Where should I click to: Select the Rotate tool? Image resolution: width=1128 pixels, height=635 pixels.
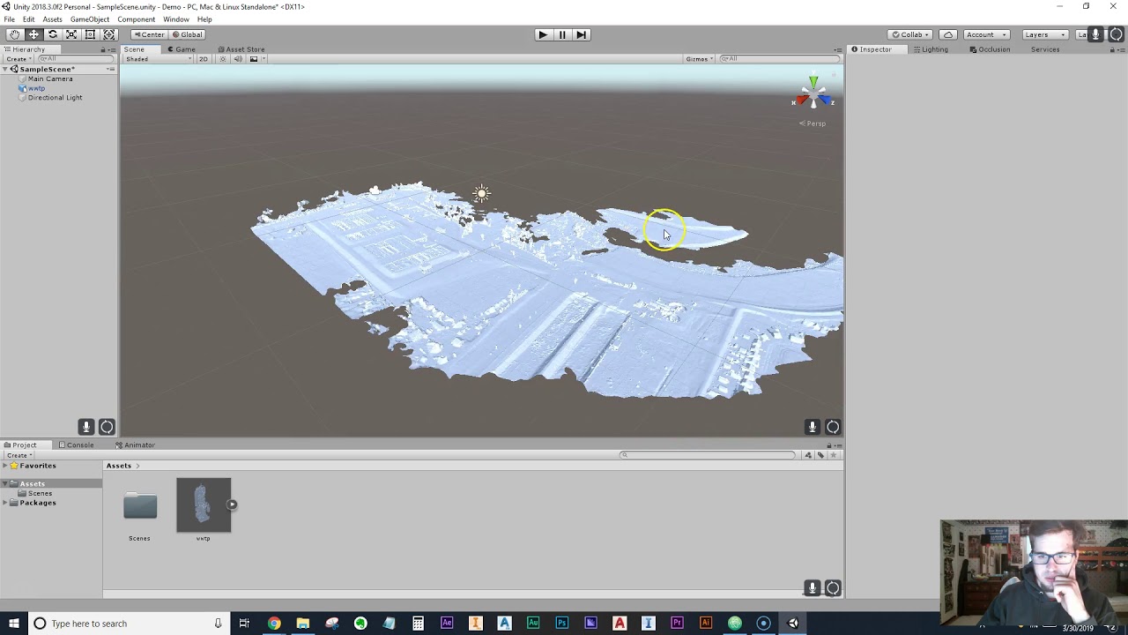(52, 34)
